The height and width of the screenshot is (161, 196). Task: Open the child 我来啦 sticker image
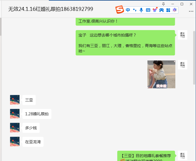tap(161, 74)
